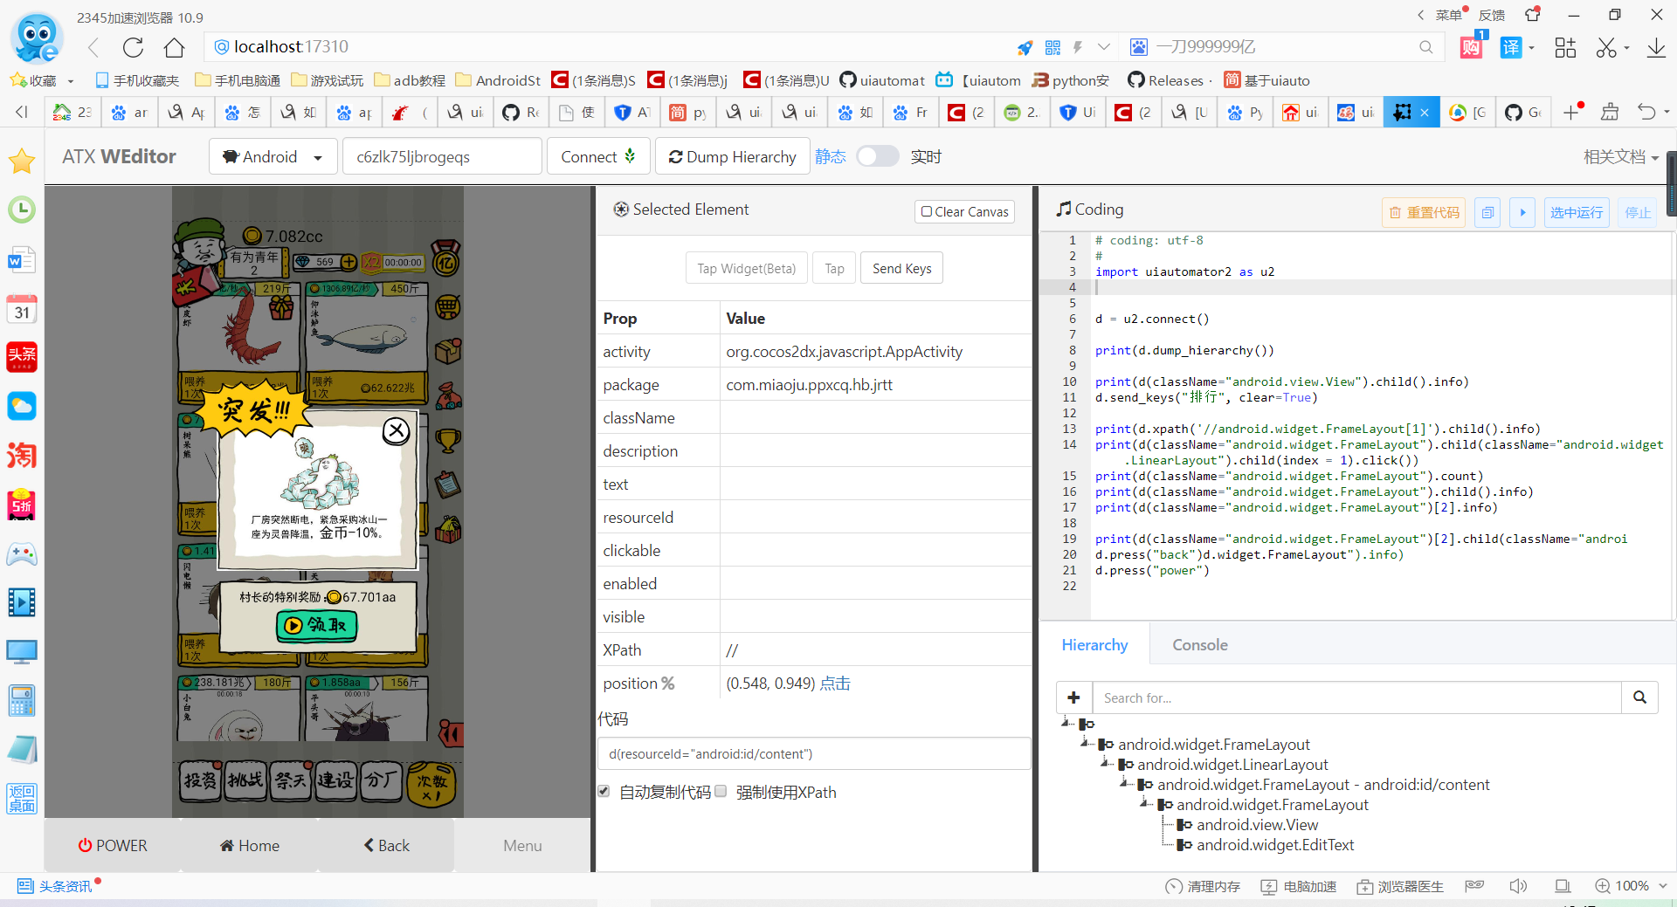This screenshot has height=907, width=1677.
Task: Open the Taobao sidebar icon
Action: coord(21,455)
